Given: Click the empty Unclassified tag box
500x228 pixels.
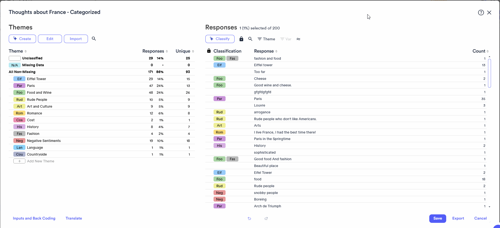Looking at the screenshot, I should coord(15,58).
